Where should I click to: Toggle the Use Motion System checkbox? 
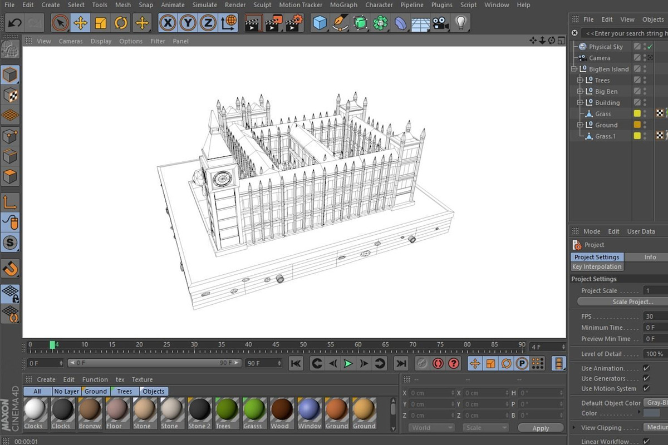pos(646,388)
